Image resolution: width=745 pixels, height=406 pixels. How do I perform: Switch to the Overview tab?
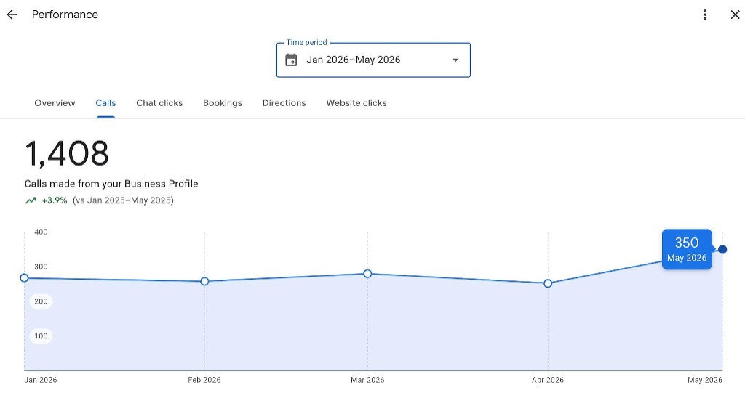pos(55,103)
